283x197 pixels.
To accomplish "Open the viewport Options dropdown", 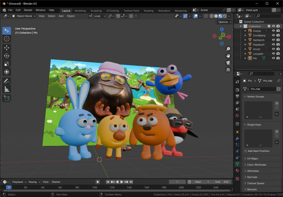I will coord(225,22).
